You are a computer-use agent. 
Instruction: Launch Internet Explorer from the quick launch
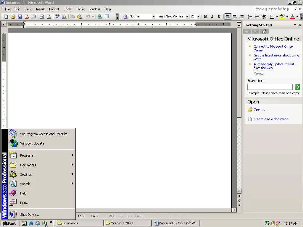pos(31,223)
